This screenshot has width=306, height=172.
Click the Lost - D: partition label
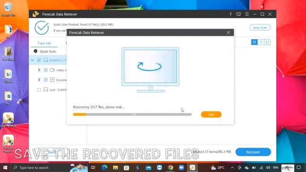coord(58,90)
